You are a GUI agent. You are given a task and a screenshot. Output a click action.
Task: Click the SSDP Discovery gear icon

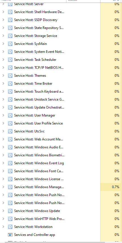click(10, 20)
